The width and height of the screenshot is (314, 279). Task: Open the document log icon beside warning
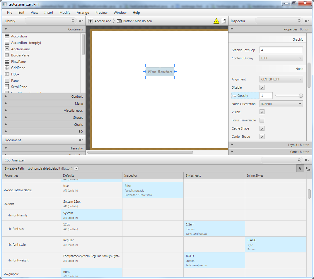tap(224, 21)
